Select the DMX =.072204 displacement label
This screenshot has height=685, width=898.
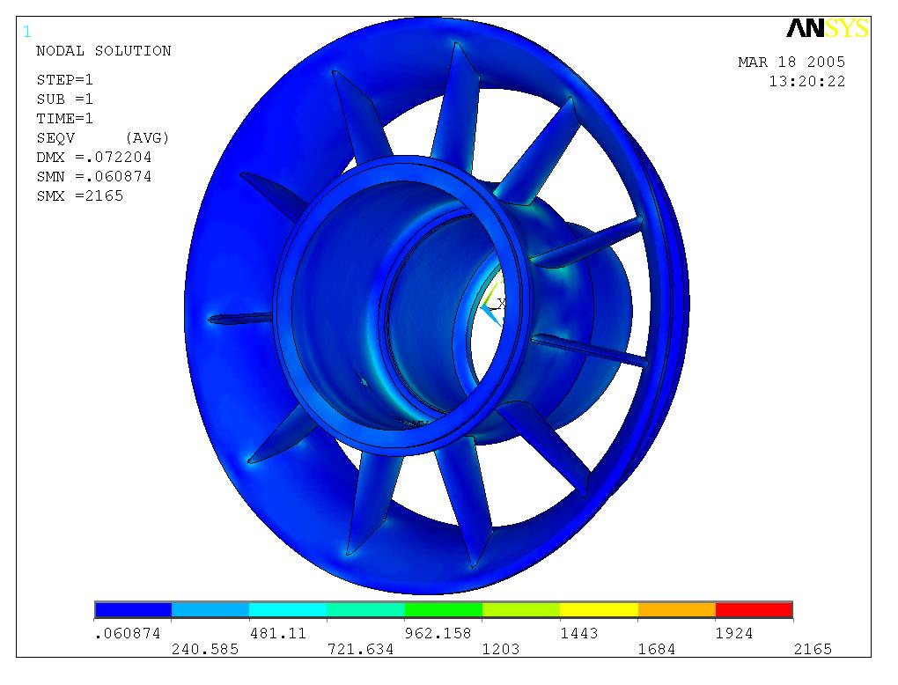pos(93,157)
